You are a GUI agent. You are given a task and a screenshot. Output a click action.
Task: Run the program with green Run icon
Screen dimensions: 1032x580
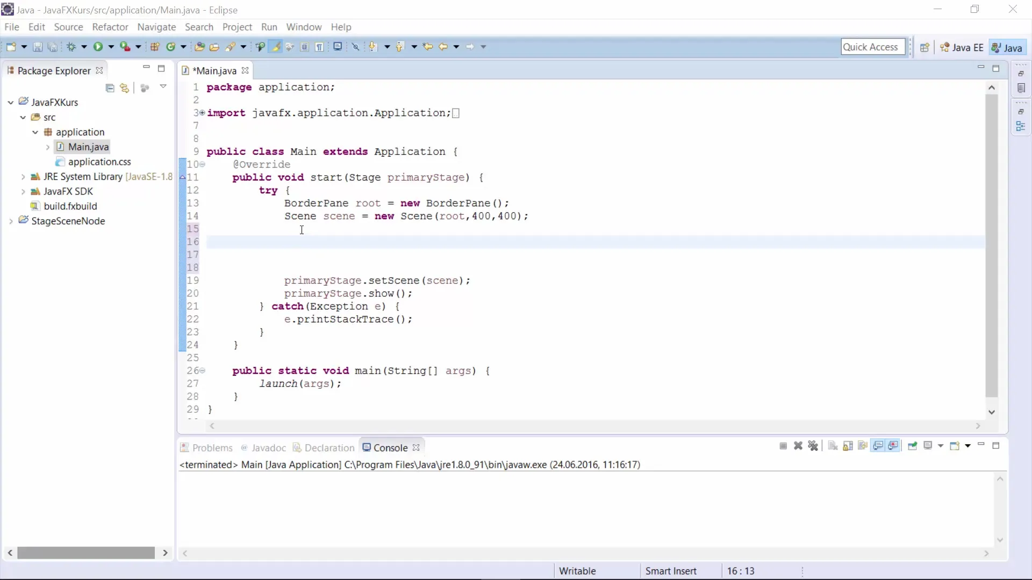point(98,47)
